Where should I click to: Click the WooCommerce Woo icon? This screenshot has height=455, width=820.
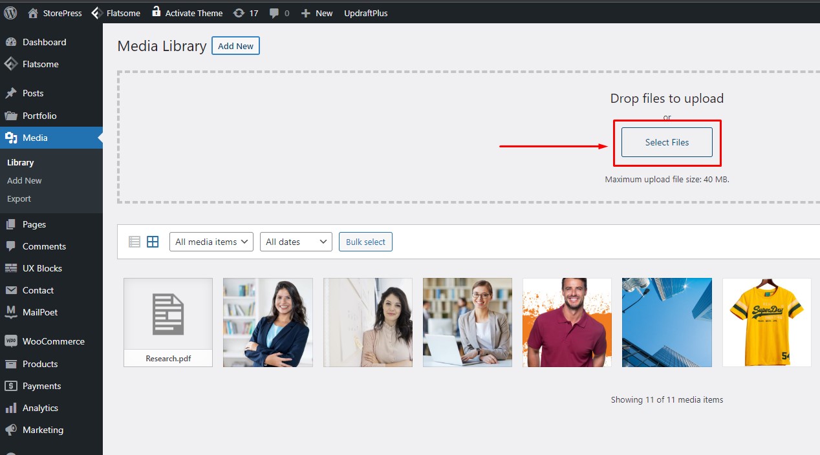(11, 341)
